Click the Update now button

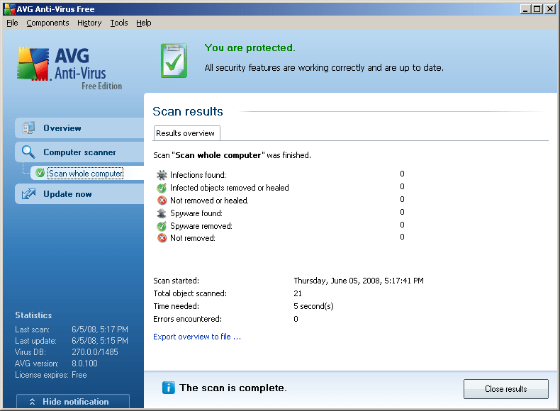click(79, 194)
